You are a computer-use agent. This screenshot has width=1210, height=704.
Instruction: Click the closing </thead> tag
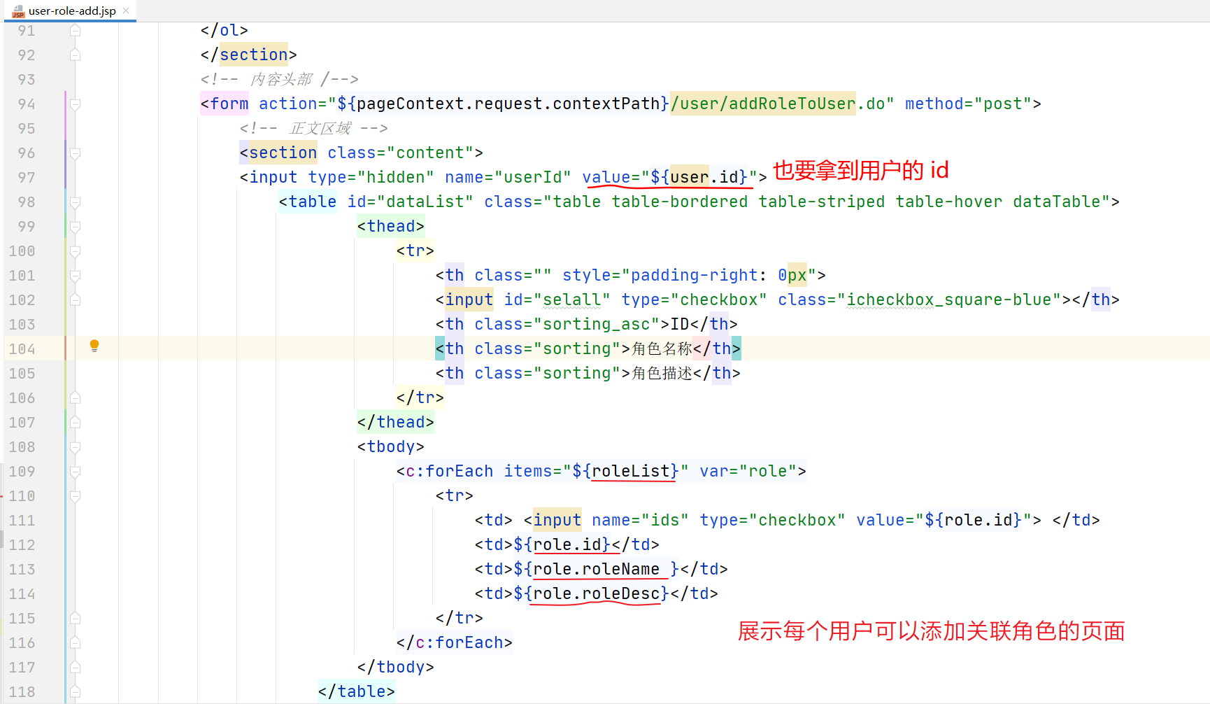click(396, 422)
